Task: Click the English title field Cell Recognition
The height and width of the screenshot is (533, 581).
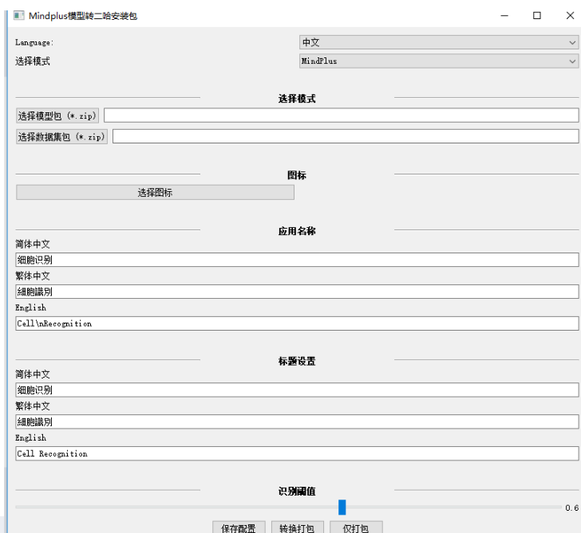Action: [297, 453]
